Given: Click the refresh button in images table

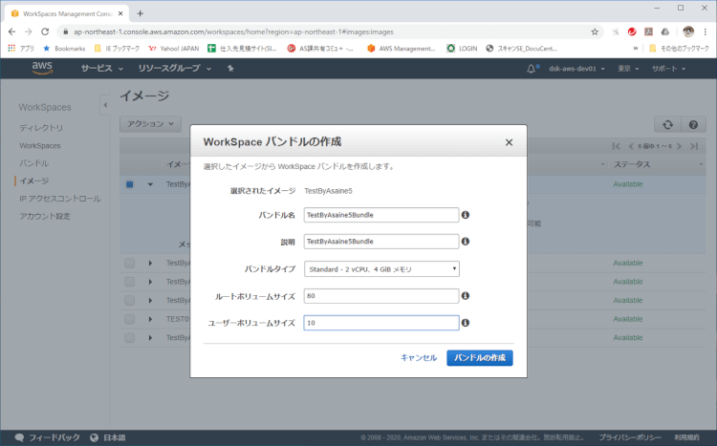Looking at the screenshot, I should click(666, 124).
